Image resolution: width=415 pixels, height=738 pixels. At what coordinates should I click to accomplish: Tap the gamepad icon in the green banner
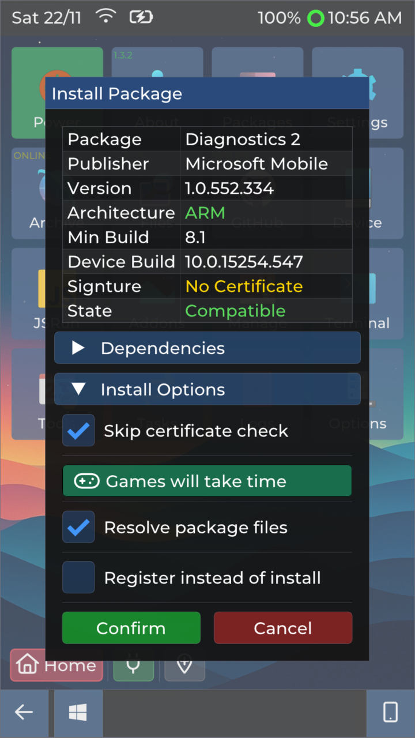87,481
